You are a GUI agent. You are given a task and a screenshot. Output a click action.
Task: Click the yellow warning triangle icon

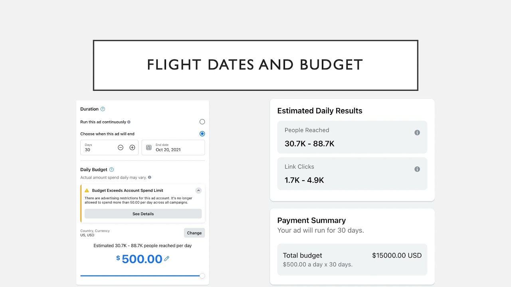click(x=87, y=191)
